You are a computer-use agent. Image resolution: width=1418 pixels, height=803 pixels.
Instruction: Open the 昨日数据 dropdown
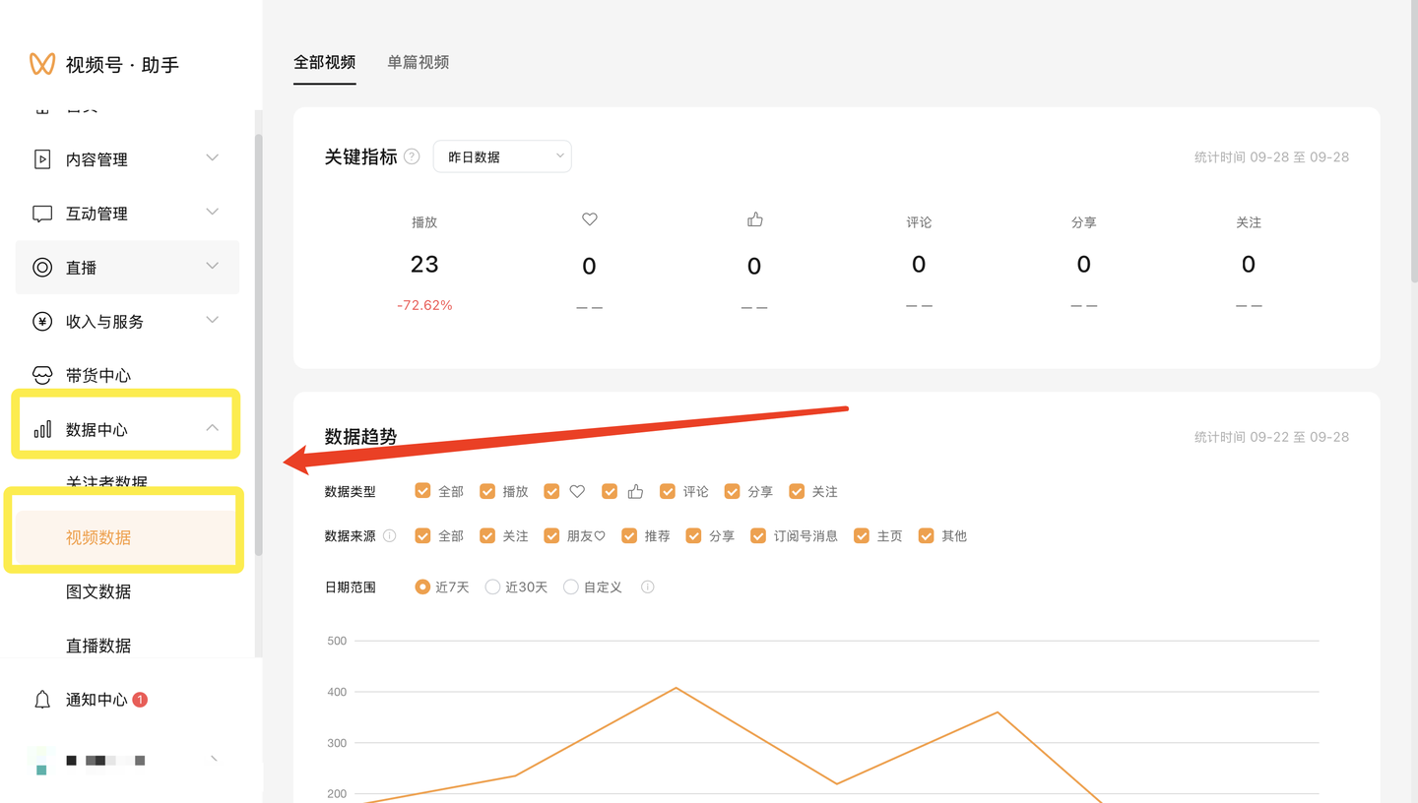coord(502,155)
